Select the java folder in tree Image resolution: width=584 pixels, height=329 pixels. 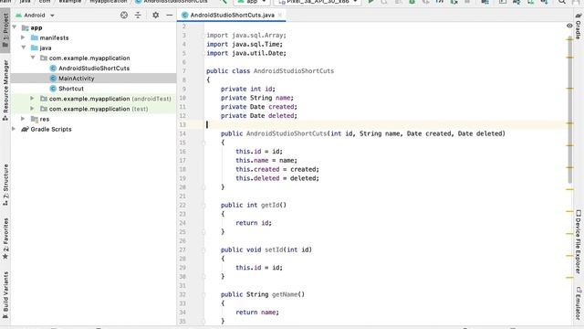45,48
